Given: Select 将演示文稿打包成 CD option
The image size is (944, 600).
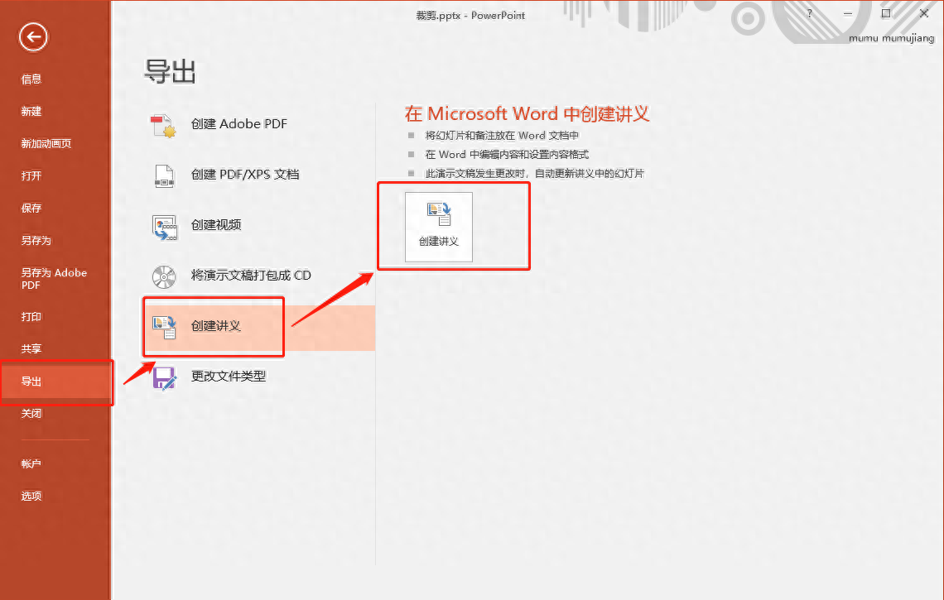Looking at the screenshot, I should pyautogui.click(x=251, y=276).
